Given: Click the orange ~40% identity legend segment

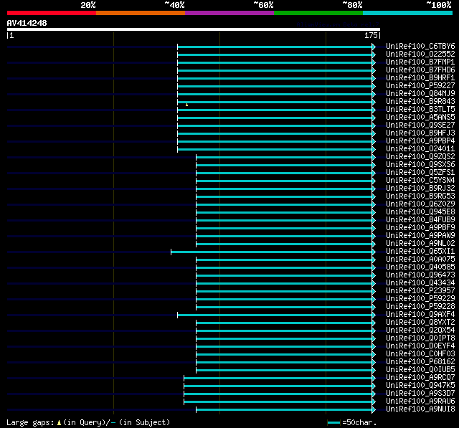Looking at the screenshot, I should click(141, 13).
